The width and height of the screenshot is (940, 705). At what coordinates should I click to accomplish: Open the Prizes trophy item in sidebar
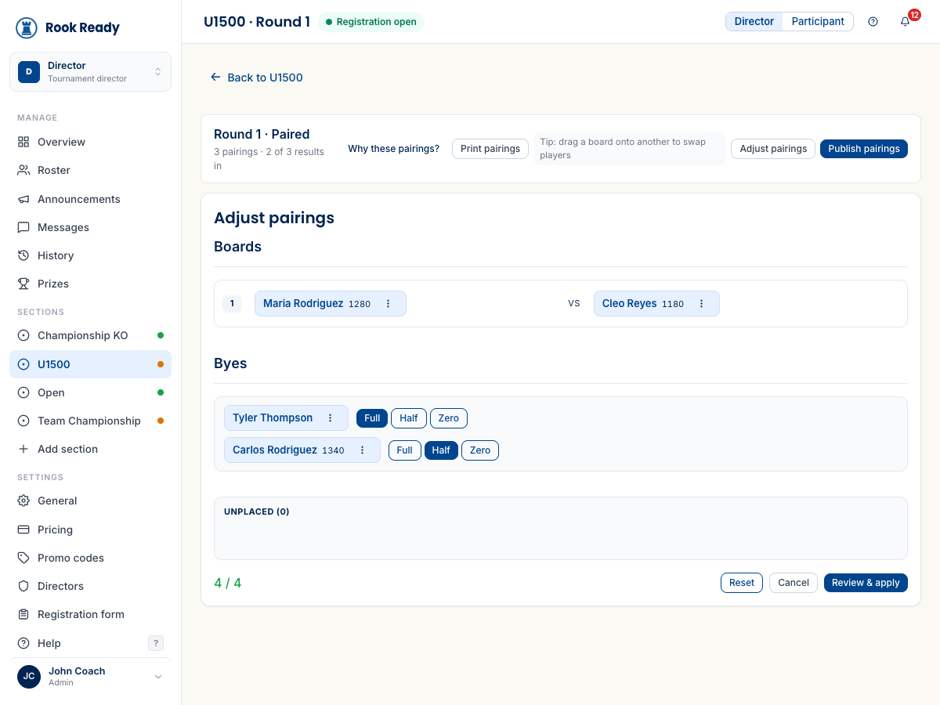(x=90, y=284)
